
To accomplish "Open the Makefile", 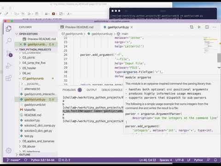I will pos(30,110).
